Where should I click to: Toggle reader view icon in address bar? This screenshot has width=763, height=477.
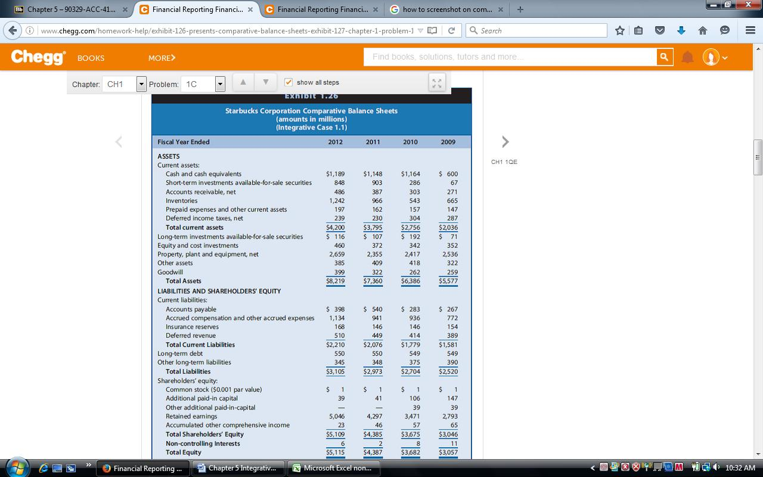coord(432,30)
